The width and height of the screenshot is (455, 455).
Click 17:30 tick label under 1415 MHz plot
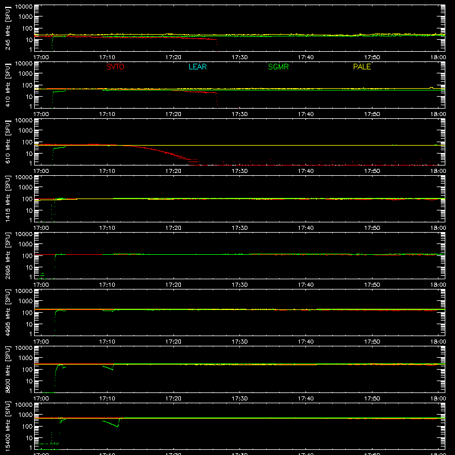[239, 228]
